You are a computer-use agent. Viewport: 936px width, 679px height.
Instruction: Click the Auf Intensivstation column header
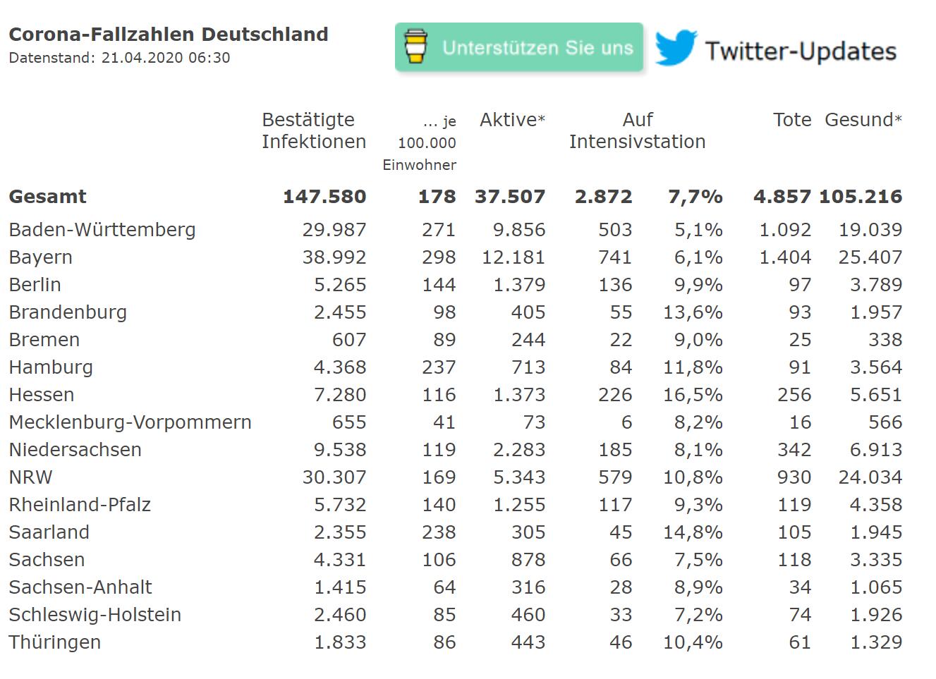click(637, 130)
